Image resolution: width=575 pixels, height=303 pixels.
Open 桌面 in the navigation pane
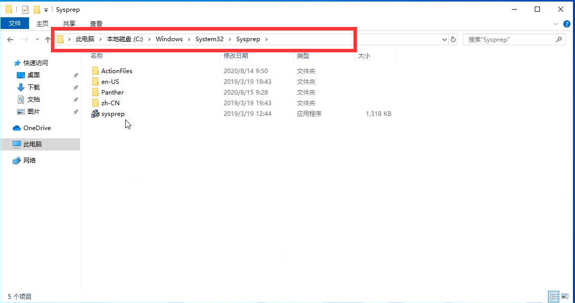coord(34,75)
